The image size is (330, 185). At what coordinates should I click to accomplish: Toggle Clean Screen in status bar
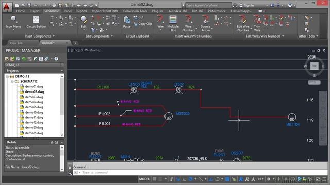point(318,179)
